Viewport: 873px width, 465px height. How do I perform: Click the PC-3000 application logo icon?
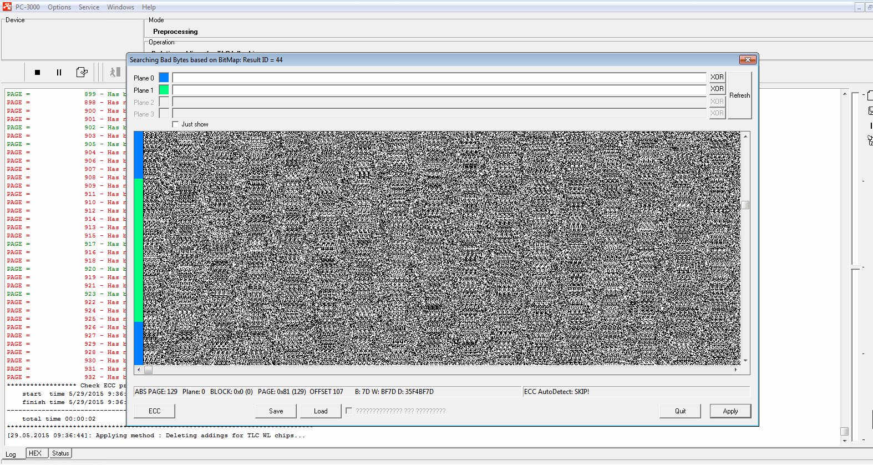(x=7, y=7)
